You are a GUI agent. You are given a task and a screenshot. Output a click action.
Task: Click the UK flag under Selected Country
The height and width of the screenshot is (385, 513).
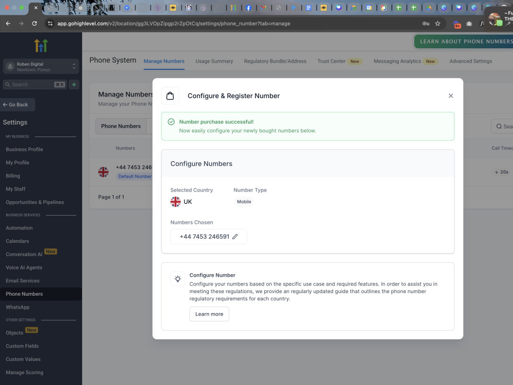(x=175, y=202)
